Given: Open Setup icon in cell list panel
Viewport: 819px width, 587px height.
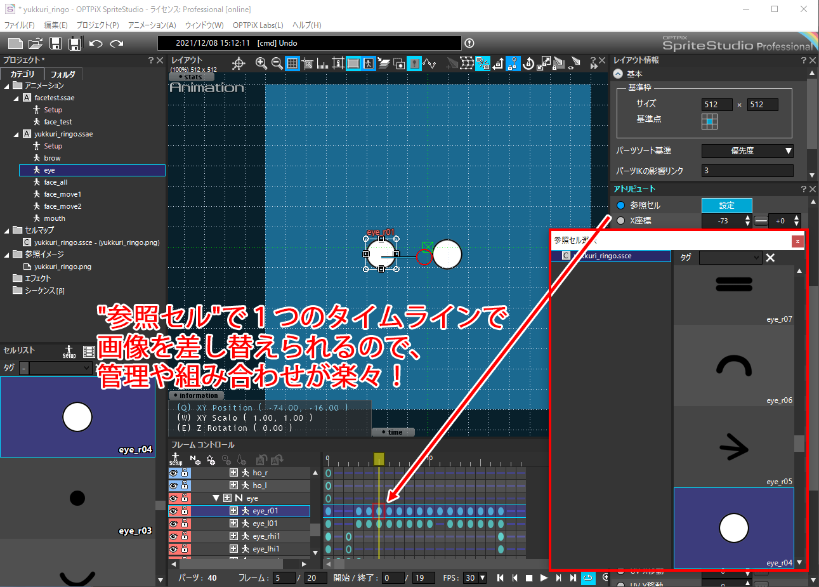Looking at the screenshot, I should 69,352.
